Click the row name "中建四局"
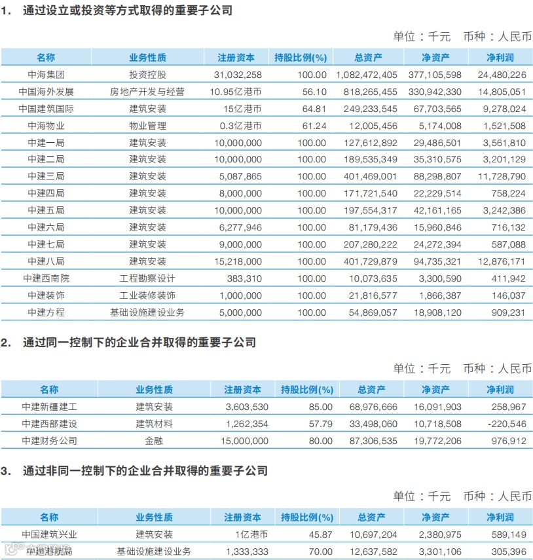 pos(46,193)
